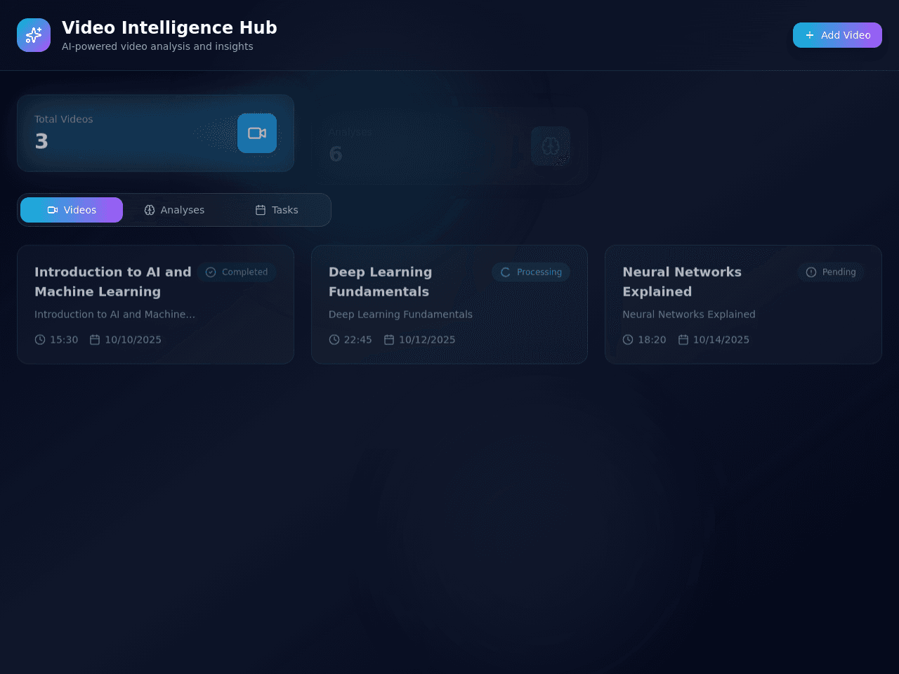Click the Total Videos count 3
Screen dimensions: 899x674
pos(41,142)
